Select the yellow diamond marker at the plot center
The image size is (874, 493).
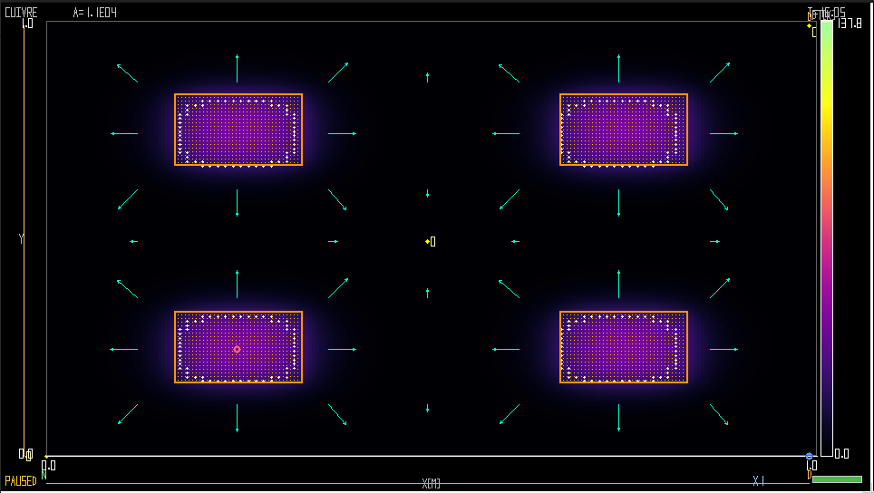point(427,241)
